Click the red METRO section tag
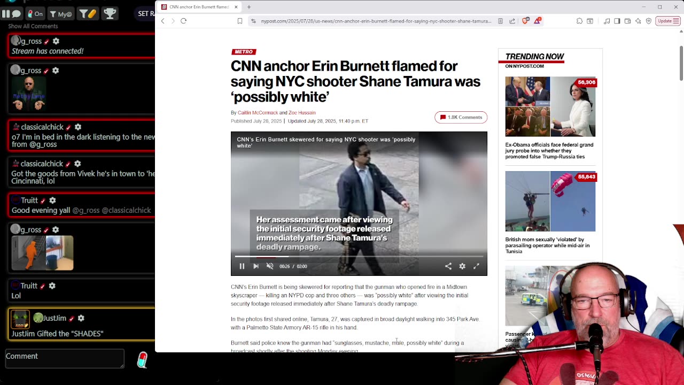684x385 pixels. click(x=244, y=52)
